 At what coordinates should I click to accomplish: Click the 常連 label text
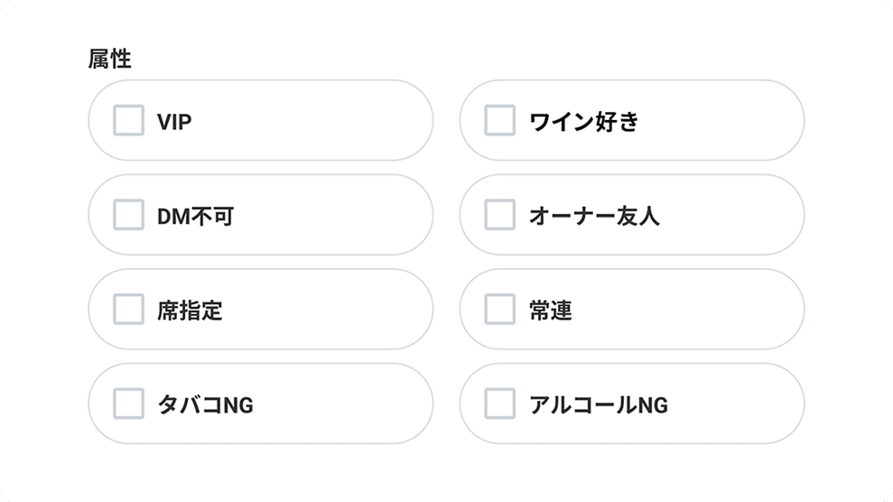(x=551, y=310)
